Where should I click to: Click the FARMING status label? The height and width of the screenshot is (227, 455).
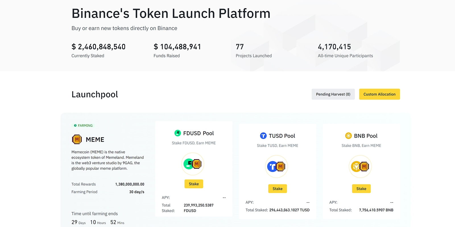pos(85,125)
